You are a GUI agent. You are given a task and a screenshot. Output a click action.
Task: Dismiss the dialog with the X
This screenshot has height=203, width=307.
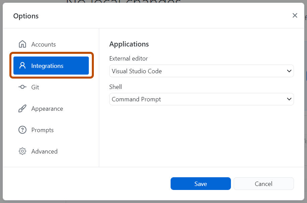(295, 15)
